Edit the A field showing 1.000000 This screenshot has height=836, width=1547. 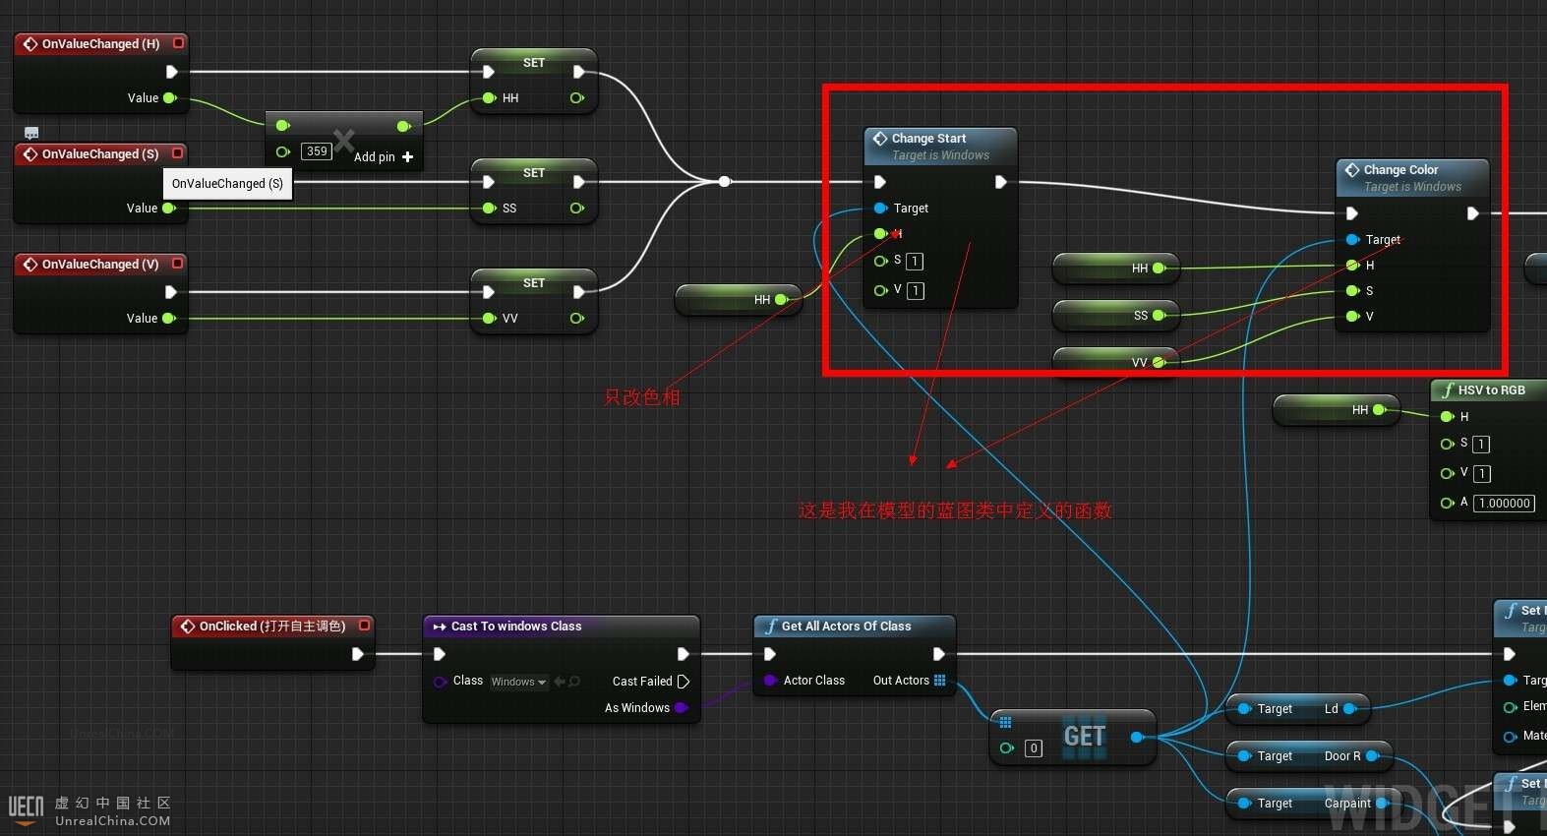[1504, 504]
